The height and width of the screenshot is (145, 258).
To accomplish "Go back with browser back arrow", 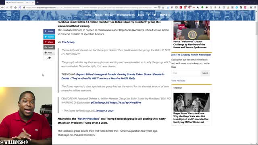I will pos(2,7).
